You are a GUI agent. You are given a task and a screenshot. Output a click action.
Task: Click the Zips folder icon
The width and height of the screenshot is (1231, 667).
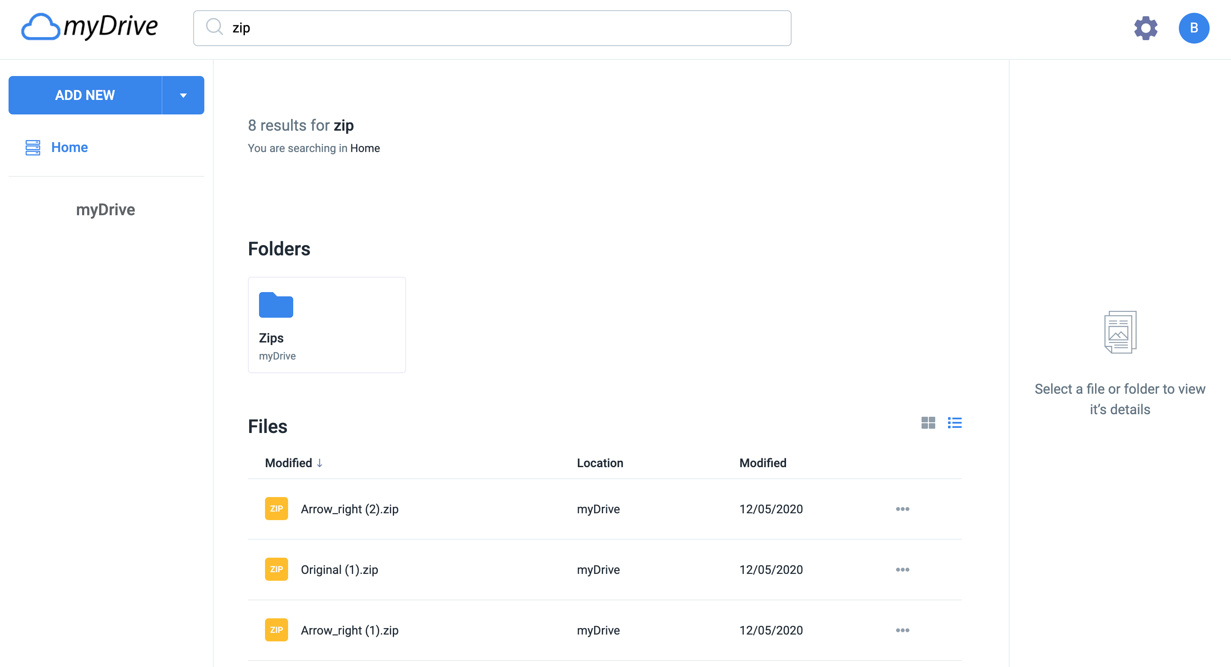click(276, 304)
